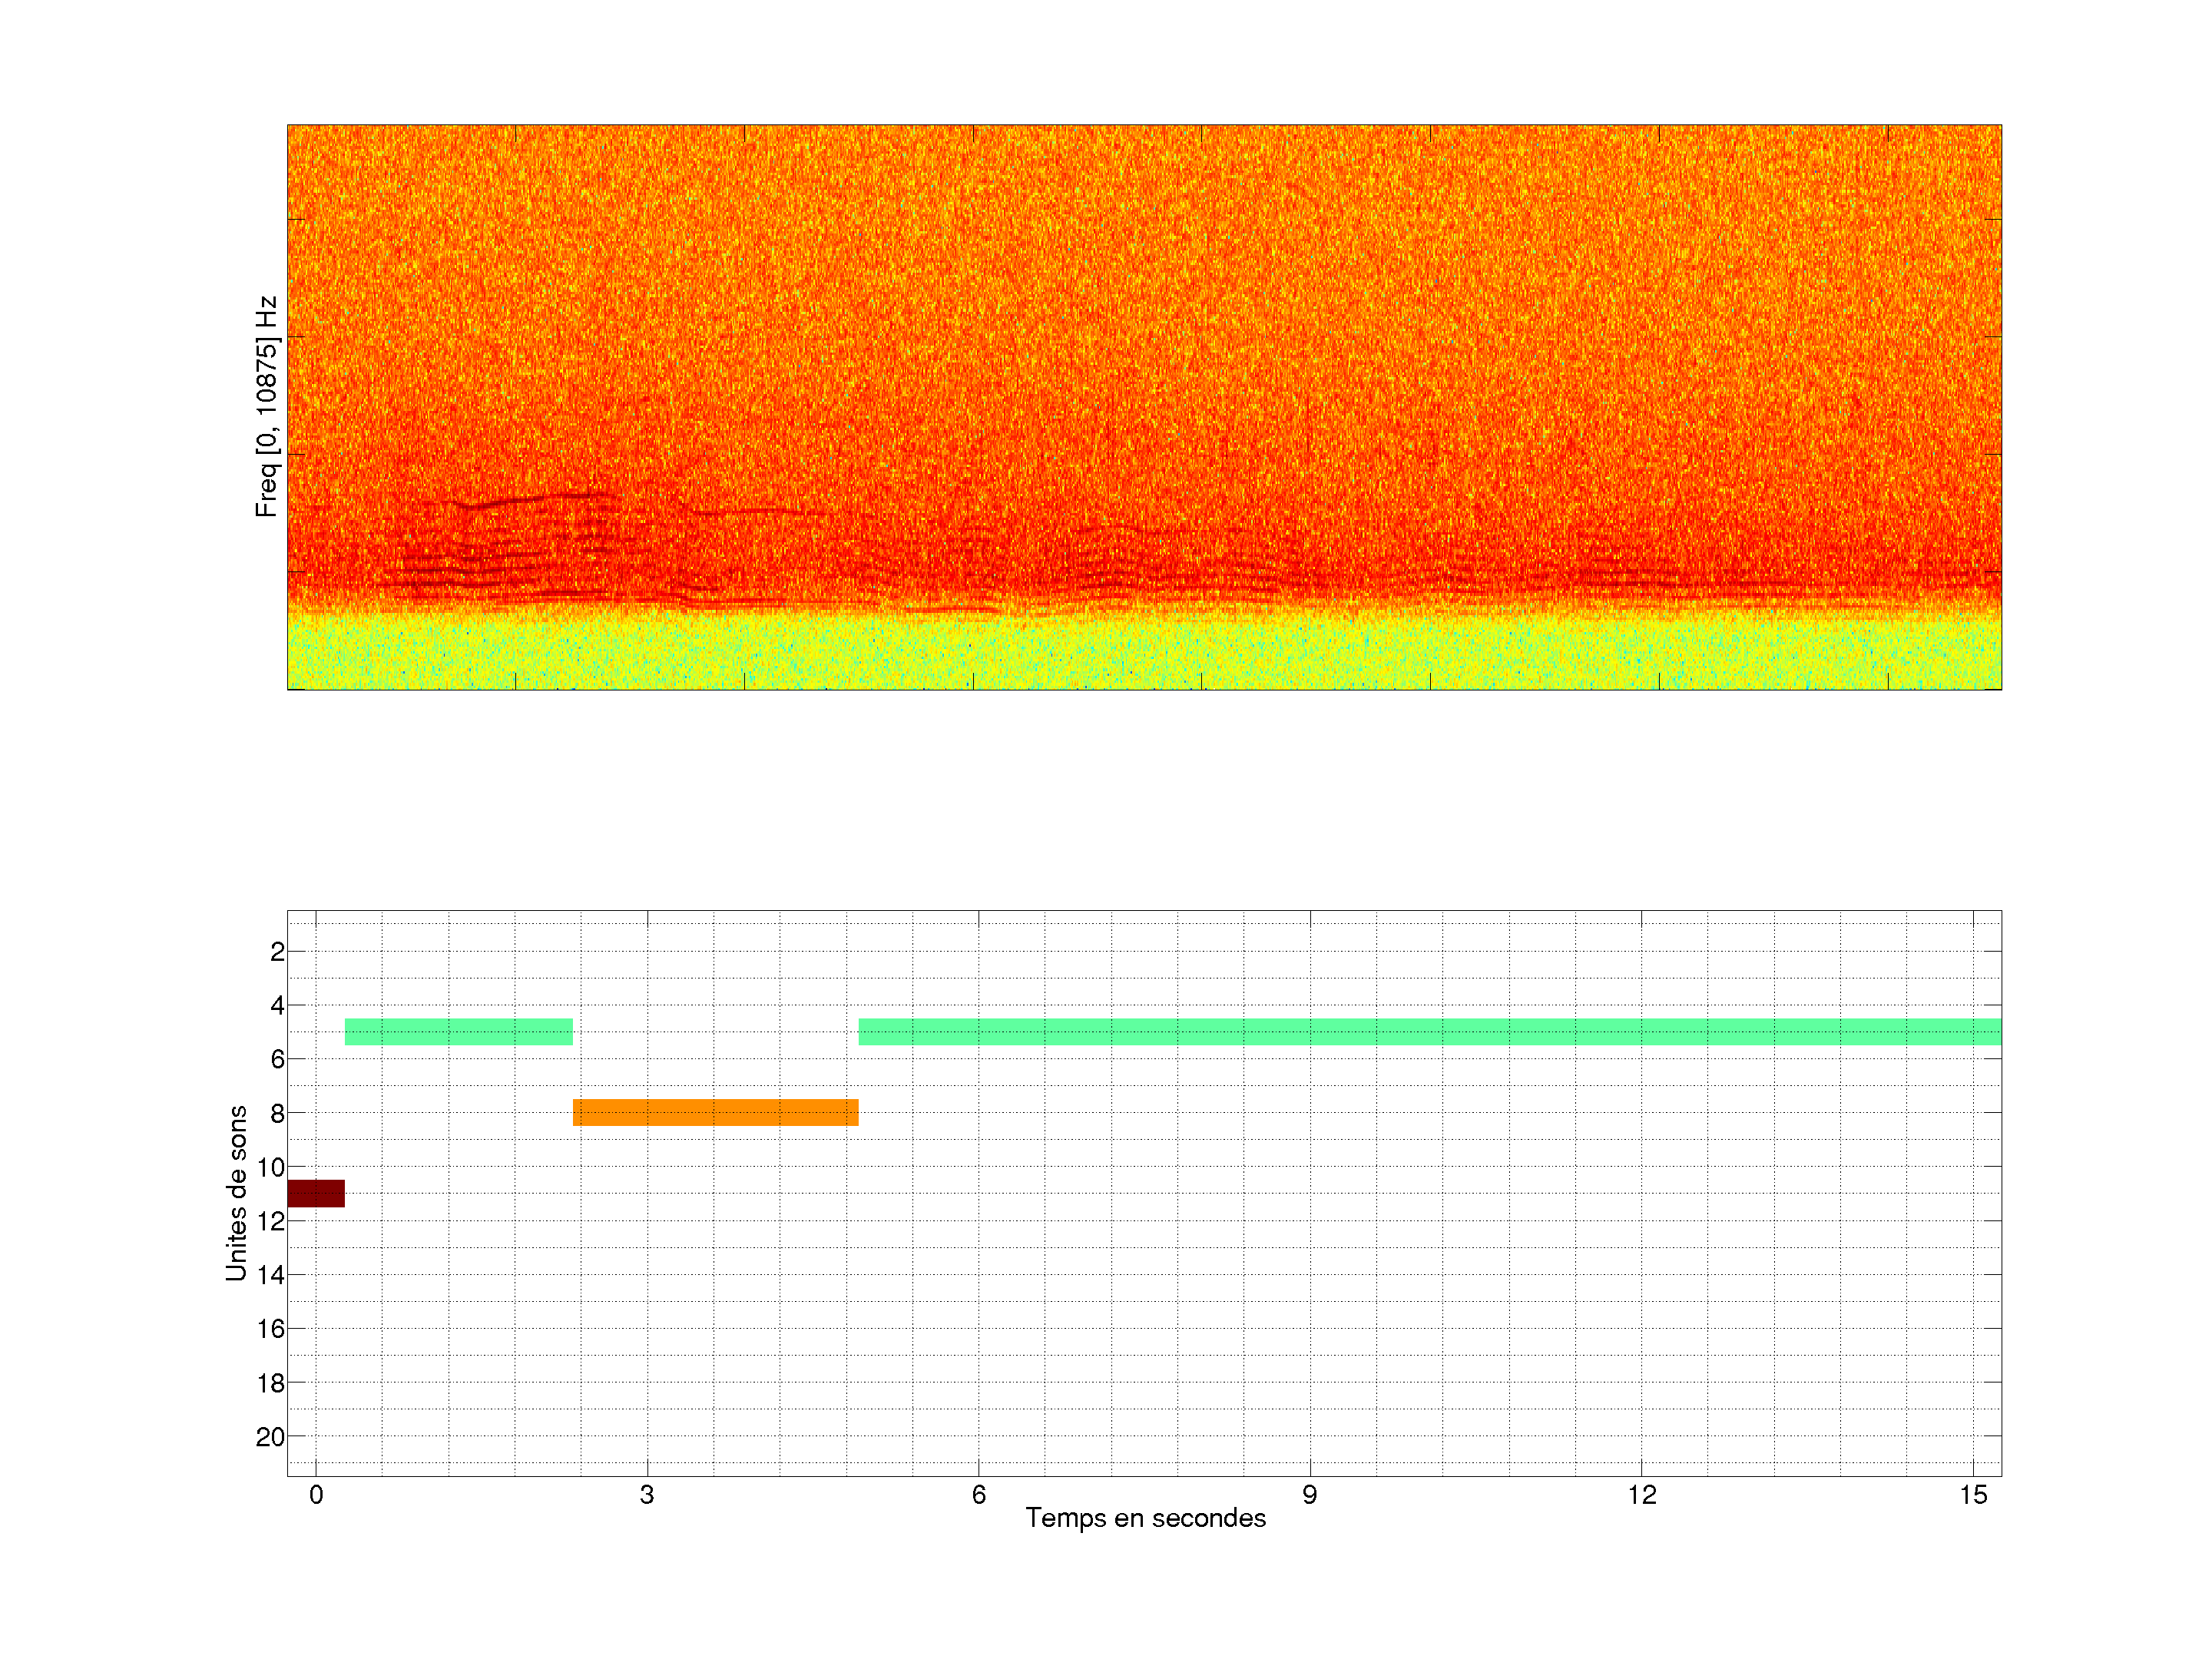Click the orange bar at unit 8

(x=715, y=1112)
